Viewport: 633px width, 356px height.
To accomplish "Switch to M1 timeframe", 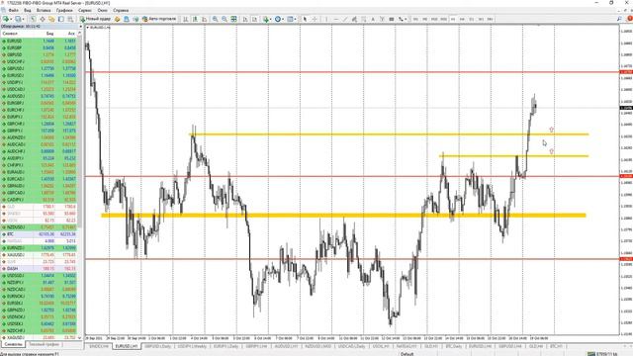I will point(415,19).
